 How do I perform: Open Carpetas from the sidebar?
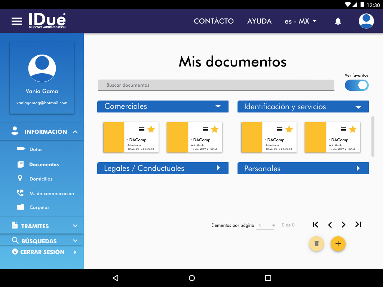click(x=39, y=207)
